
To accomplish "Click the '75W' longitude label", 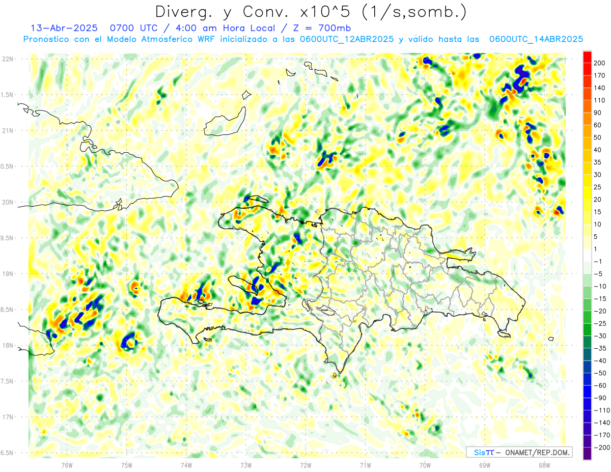I will [x=127, y=465].
